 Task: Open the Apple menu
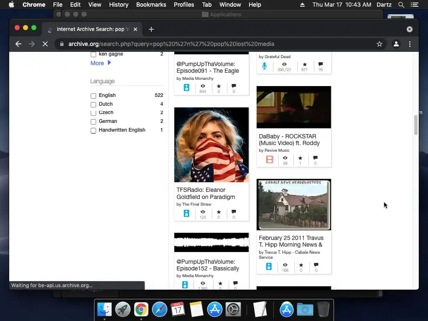click(11, 5)
